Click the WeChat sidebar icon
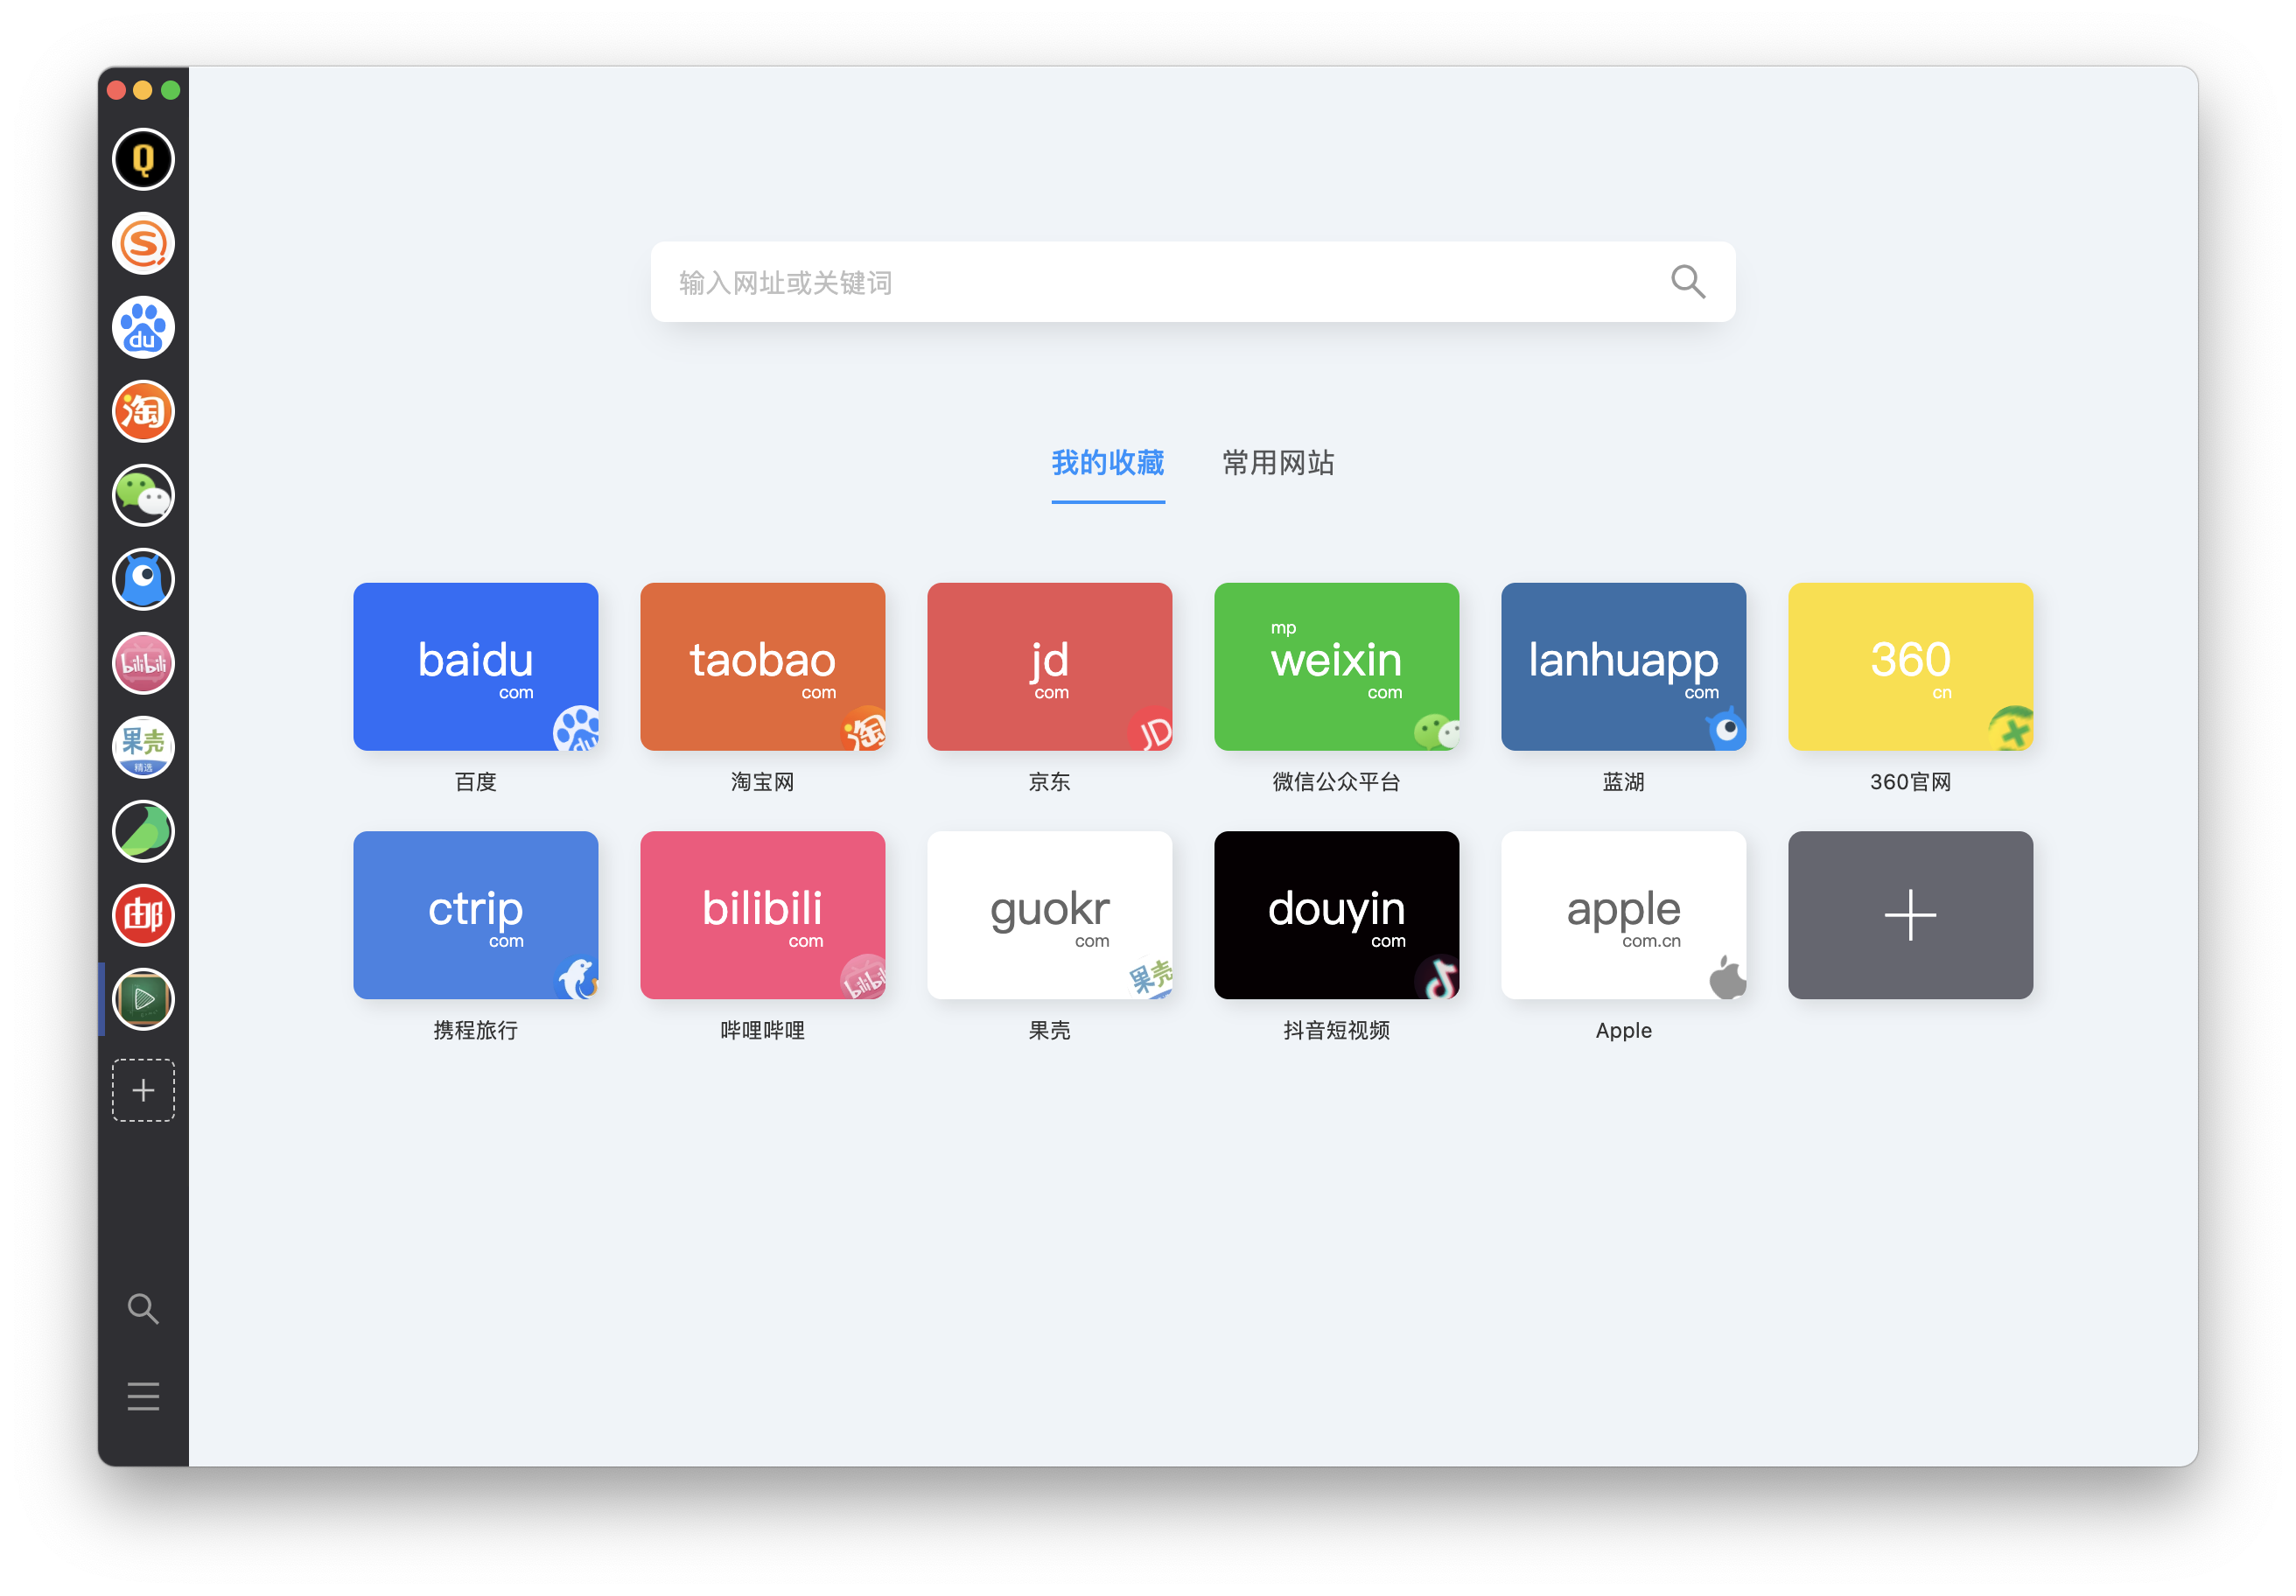Screen dimensions: 2296x1596 coord(143,495)
